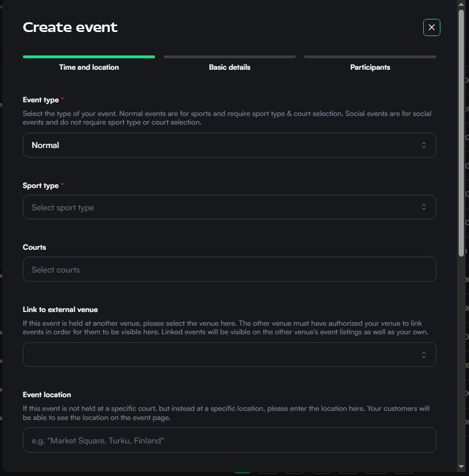Click the gray Basic details progress segment
This screenshot has height=476, width=469.
pyautogui.click(x=229, y=57)
